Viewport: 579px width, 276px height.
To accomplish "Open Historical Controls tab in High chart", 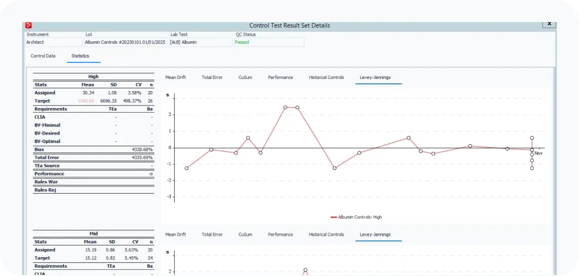I will (326, 78).
